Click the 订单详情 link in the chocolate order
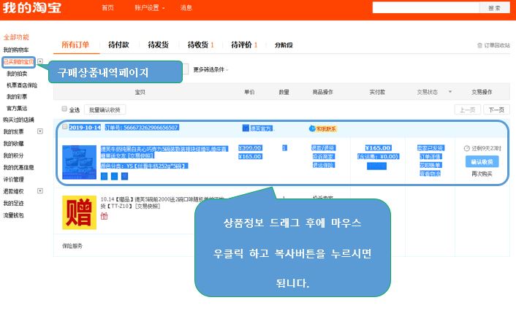Viewport: 516px width, 335px height. click(x=430, y=156)
